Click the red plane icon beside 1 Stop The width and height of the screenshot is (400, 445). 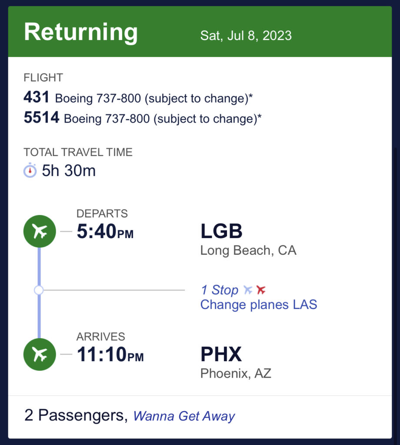point(260,290)
